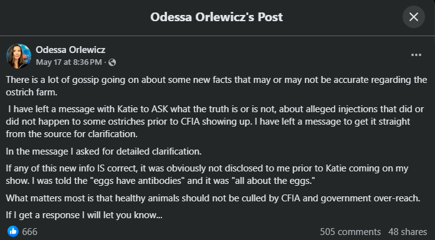Click the "ostrich farm." text line

pyautogui.click(x=32, y=92)
